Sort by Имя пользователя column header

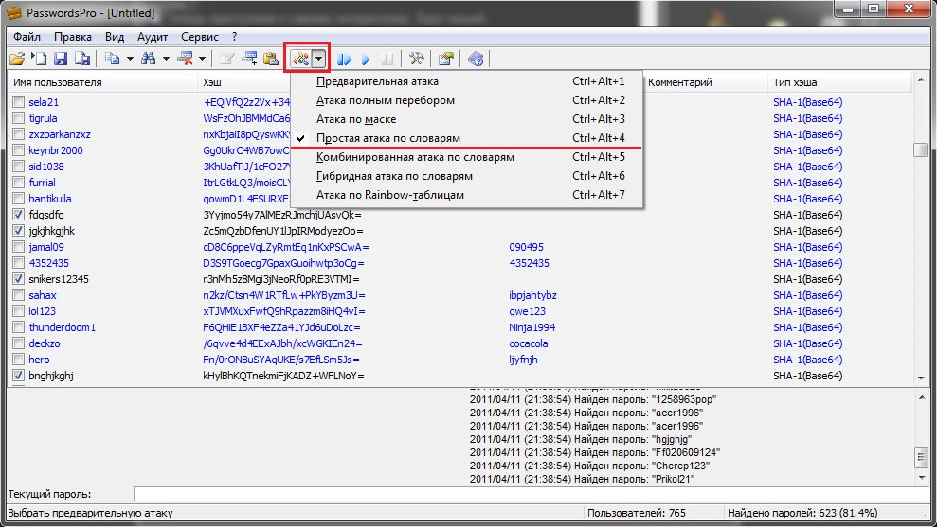pyautogui.click(x=57, y=83)
